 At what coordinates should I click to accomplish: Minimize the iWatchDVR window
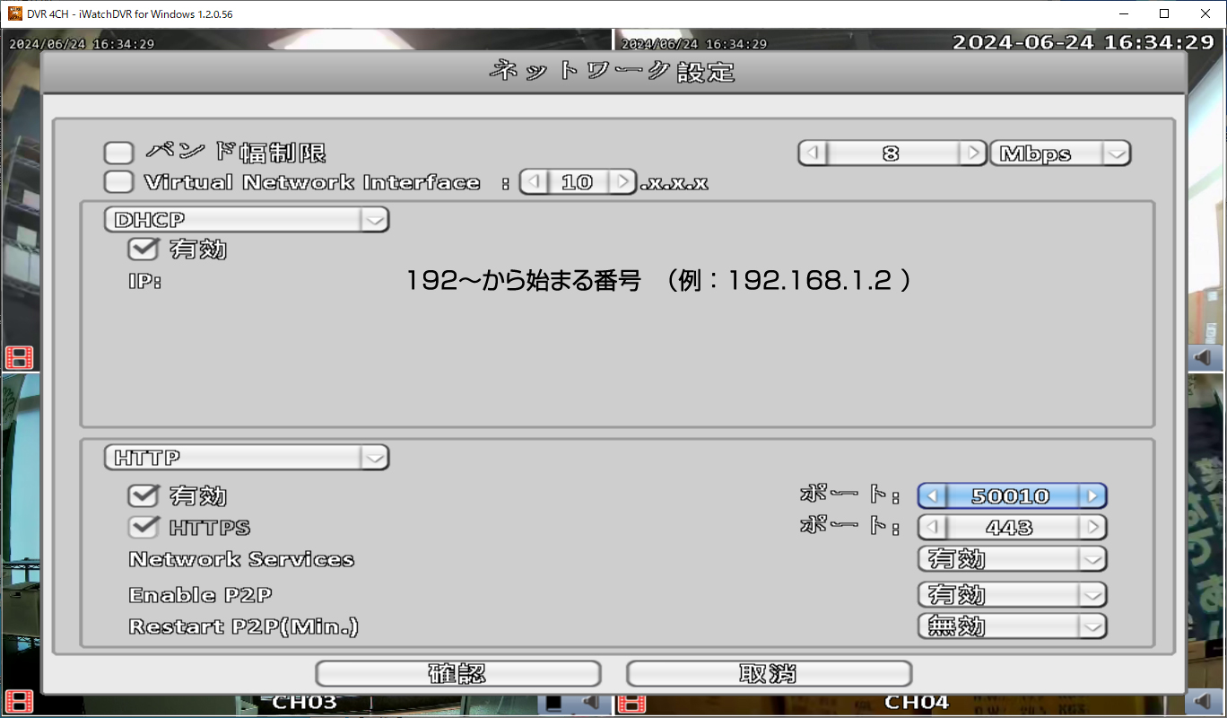[1124, 13]
